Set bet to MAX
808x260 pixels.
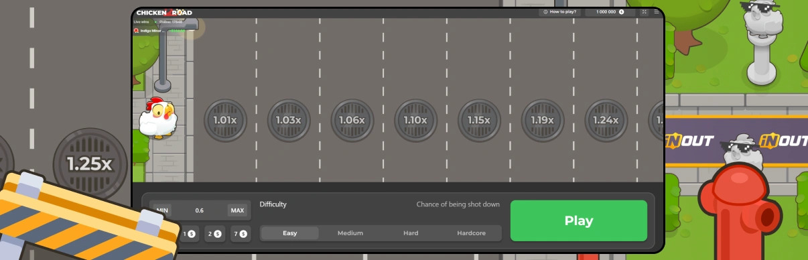tap(237, 210)
